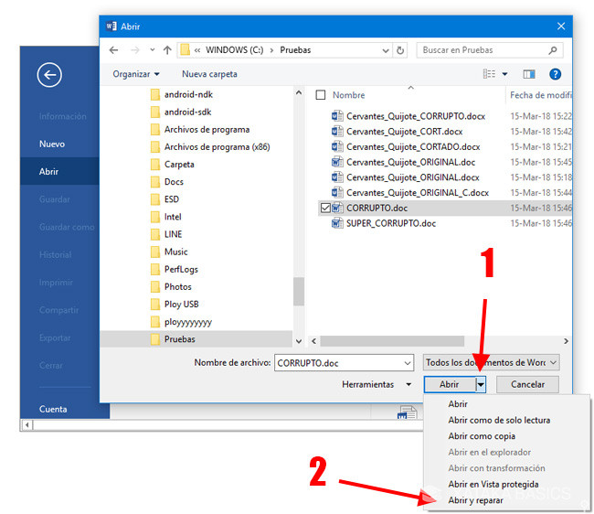Image resolution: width=594 pixels, height=514 pixels.
Task: Select the SUPER_CORRUPTO.doc file icon
Action: [x=337, y=223]
